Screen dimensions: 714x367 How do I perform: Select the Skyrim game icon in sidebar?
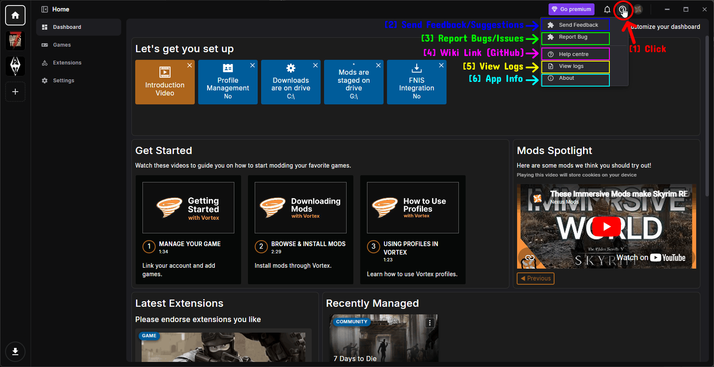(15, 66)
